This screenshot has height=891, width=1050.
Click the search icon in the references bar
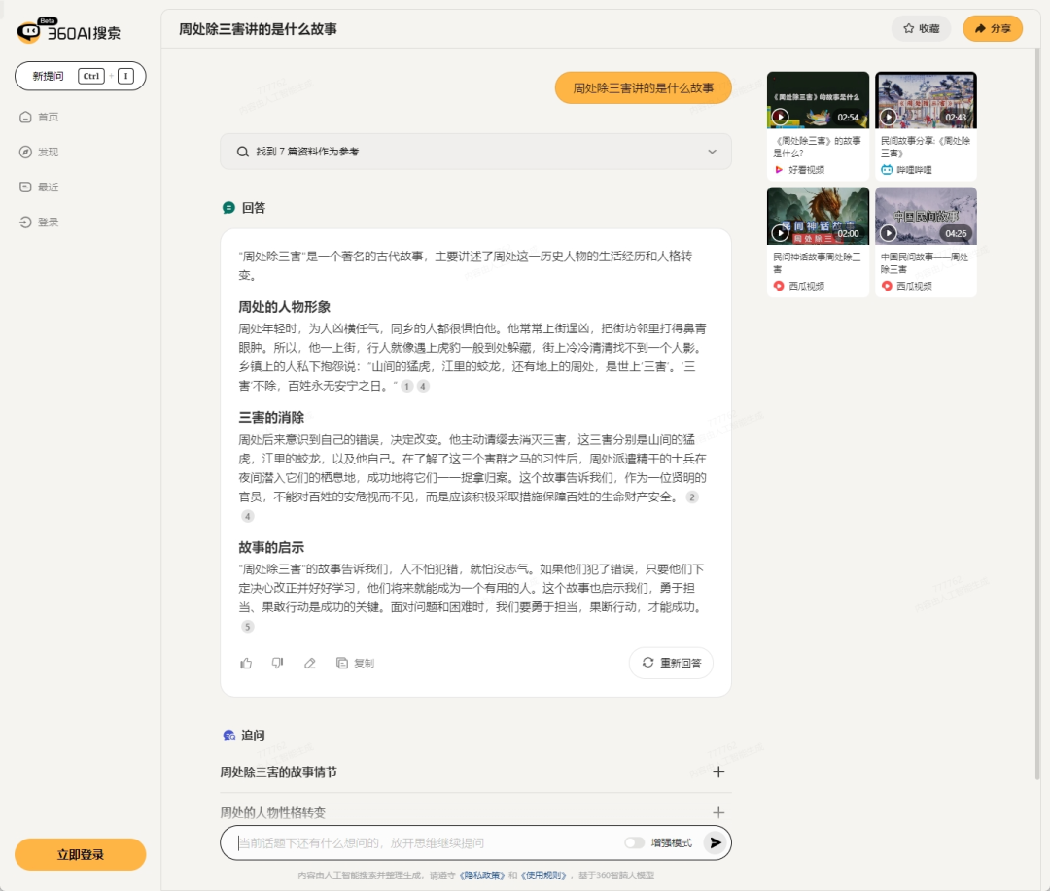(x=242, y=152)
